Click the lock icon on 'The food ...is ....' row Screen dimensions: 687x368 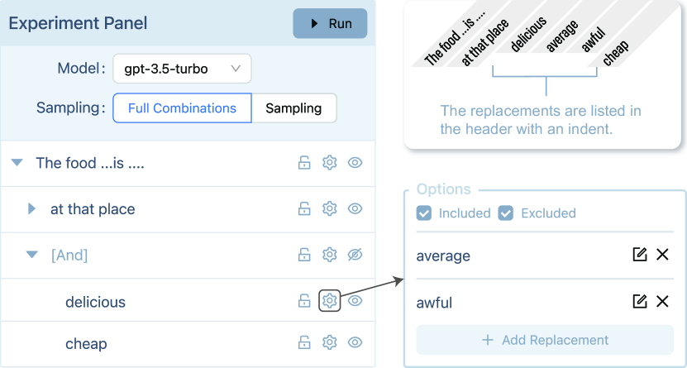304,163
